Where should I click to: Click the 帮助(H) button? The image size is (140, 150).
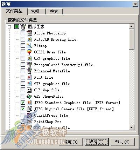coord(122,142)
